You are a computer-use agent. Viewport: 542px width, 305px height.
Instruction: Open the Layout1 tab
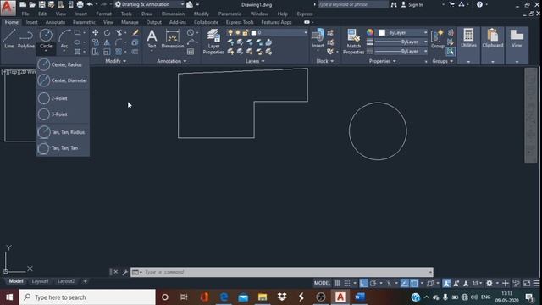[40, 281]
